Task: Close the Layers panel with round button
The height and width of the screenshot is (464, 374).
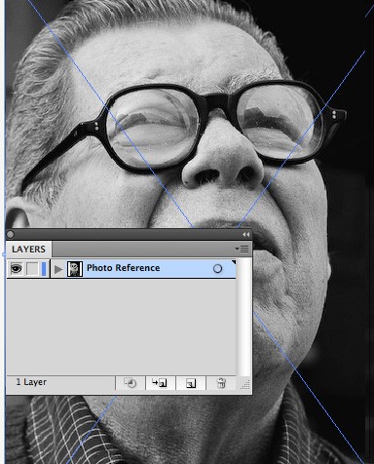Action: pos(10,234)
